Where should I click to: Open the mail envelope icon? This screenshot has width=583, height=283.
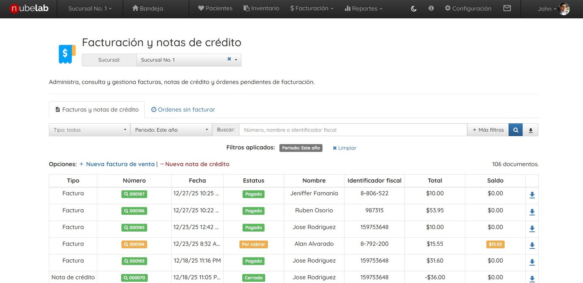[x=507, y=8]
